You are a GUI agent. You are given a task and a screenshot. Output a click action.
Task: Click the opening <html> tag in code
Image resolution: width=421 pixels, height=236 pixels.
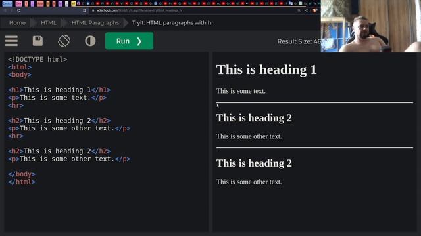tap(20, 67)
